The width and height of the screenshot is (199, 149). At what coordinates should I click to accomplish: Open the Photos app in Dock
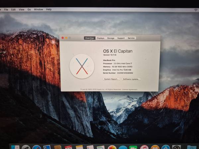112,147
